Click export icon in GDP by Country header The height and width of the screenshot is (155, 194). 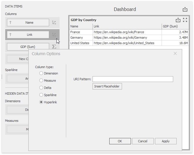tap(178, 20)
